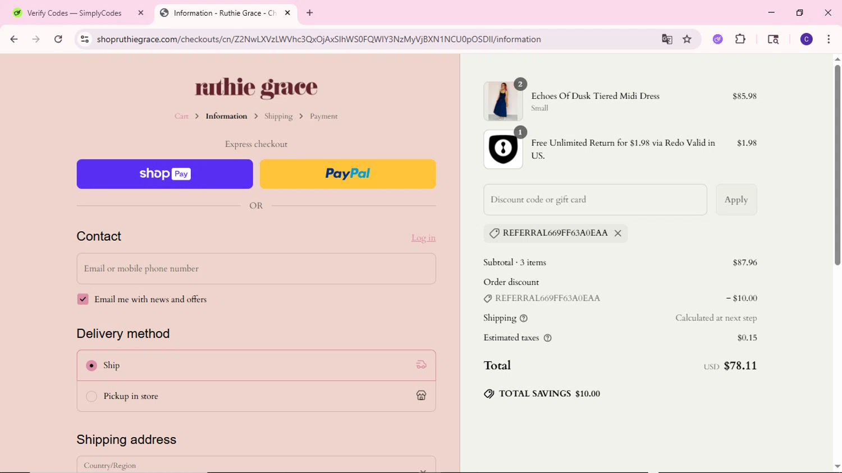The height and width of the screenshot is (473, 842).
Task: Click the estimated taxes help icon
Action: 548,338
